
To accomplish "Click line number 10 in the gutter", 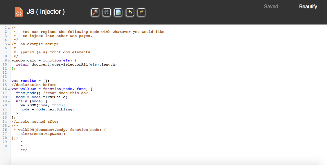I will (x=5, y=64).
